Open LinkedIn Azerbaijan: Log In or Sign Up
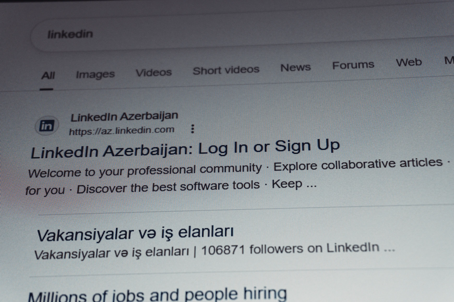The width and height of the screenshot is (454, 302). pos(185,149)
